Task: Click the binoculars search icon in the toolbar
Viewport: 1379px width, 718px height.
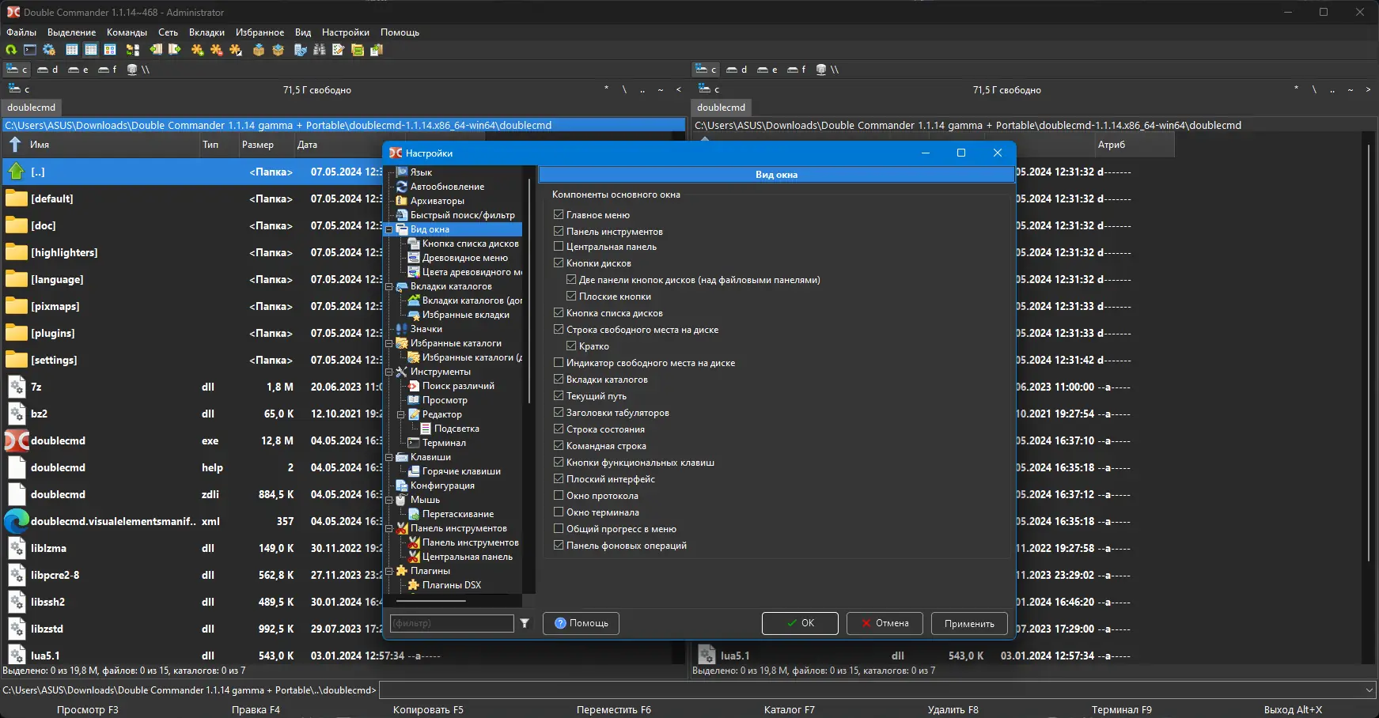Action: pos(320,50)
